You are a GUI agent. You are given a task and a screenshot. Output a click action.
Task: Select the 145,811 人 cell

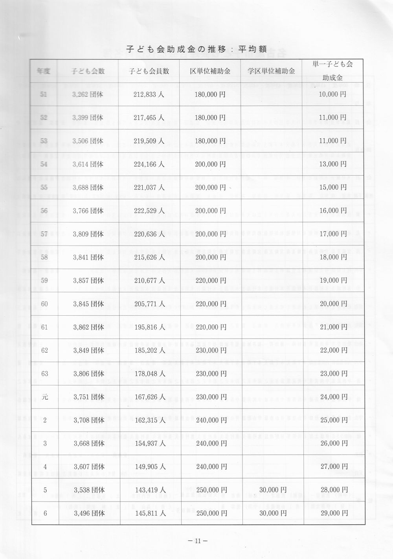coord(150,513)
